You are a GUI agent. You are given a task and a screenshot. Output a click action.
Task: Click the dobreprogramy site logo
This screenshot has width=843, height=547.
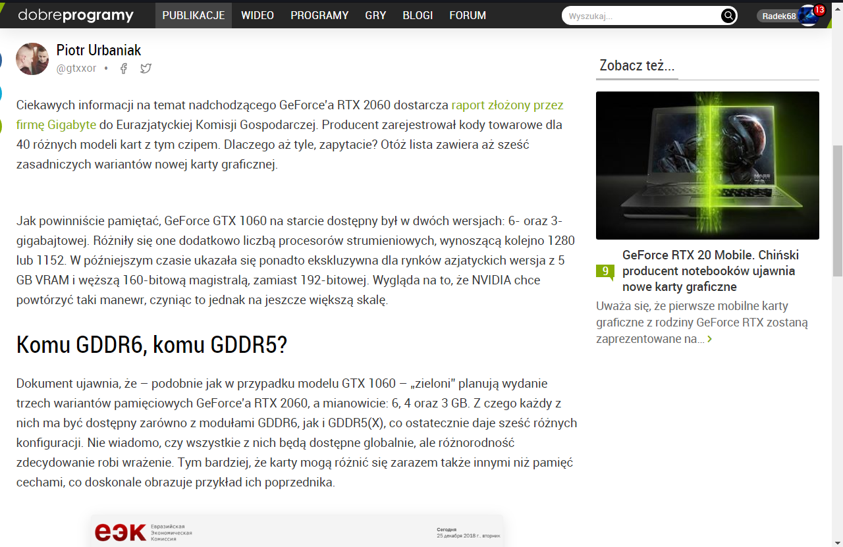[x=76, y=15]
